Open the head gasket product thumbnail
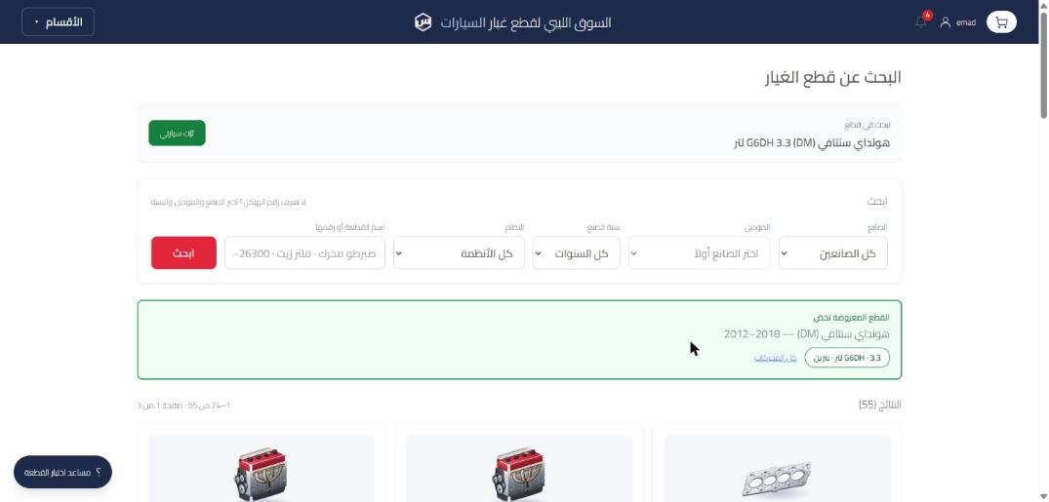The image size is (1049, 502). [777, 469]
